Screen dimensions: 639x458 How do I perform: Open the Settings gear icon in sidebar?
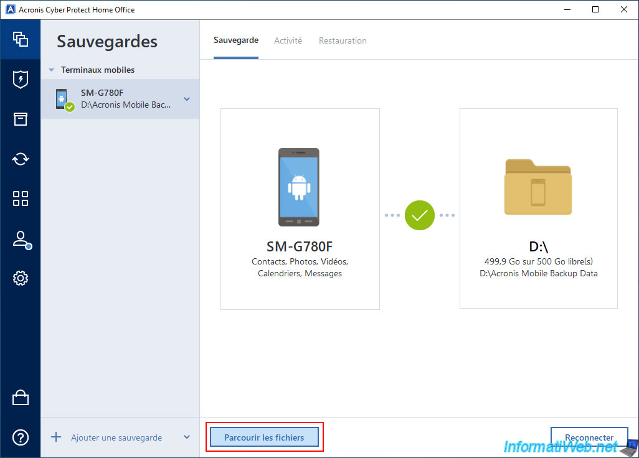(21, 278)
